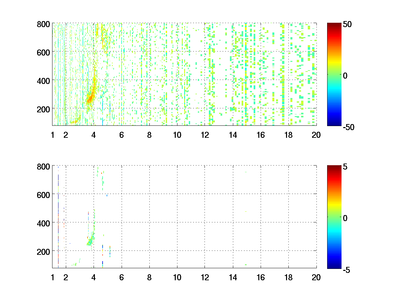This screenshot has width=401, height=301.
Task: Click x-axis tick label '1' under the lower plot
Action: [x=52, y=277]
